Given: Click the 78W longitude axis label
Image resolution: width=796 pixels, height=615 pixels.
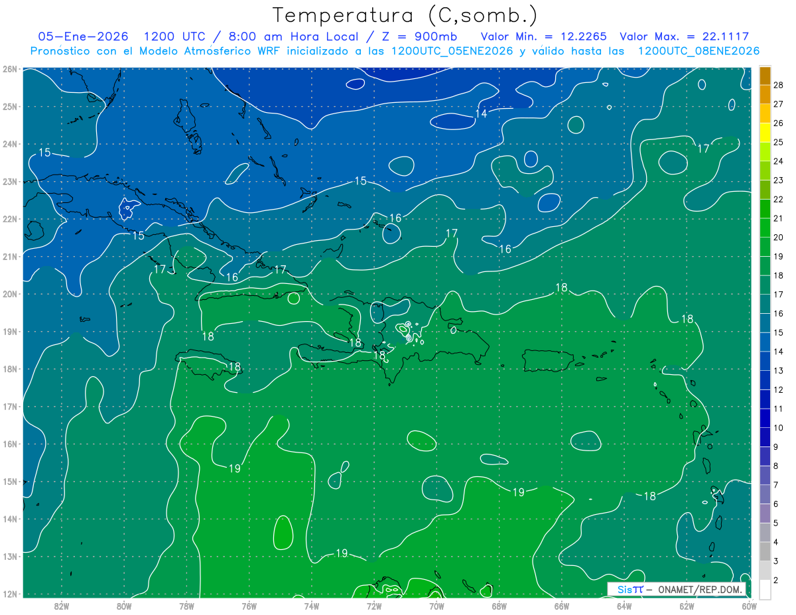Looking at the screenshot, I should click(x=186, y=606).
